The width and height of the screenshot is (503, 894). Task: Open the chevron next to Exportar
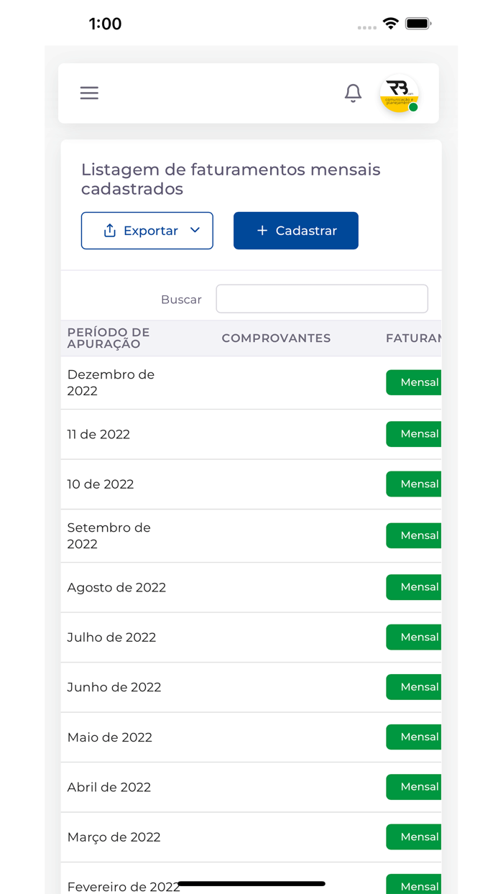(195, 231)
